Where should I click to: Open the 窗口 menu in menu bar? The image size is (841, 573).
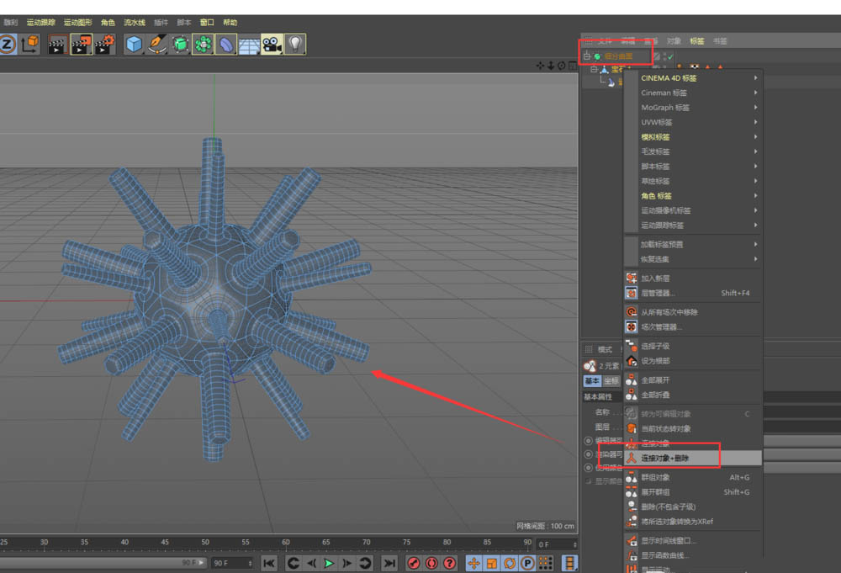207,22
